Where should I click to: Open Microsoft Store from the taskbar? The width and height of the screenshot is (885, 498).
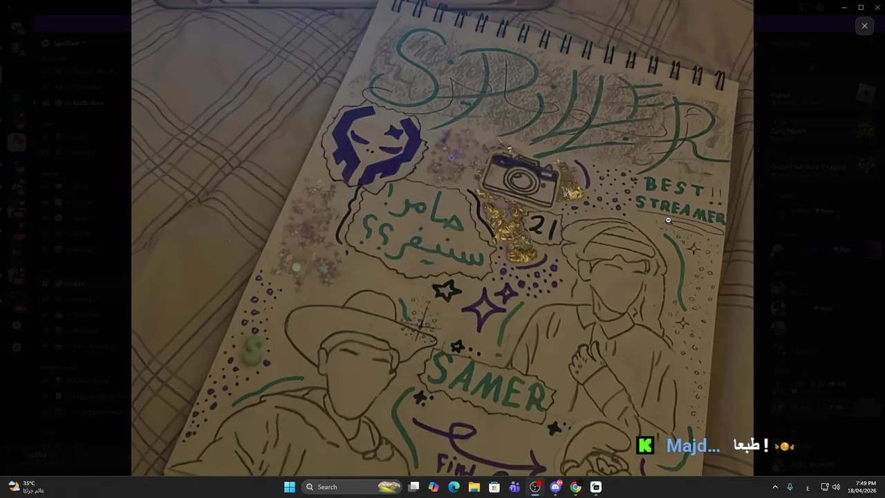[x=494, y=487]
